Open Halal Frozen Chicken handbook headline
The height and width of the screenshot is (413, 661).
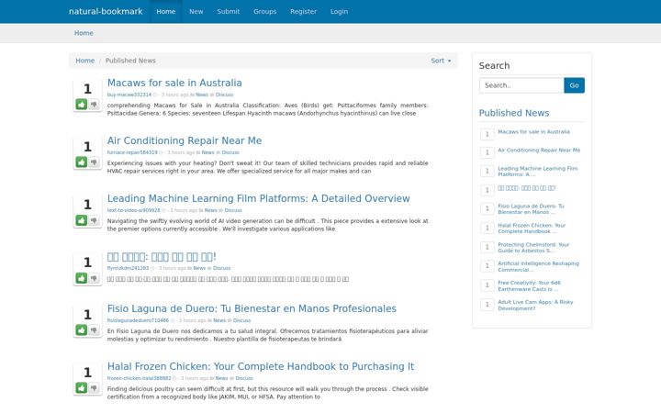(261, 366)
